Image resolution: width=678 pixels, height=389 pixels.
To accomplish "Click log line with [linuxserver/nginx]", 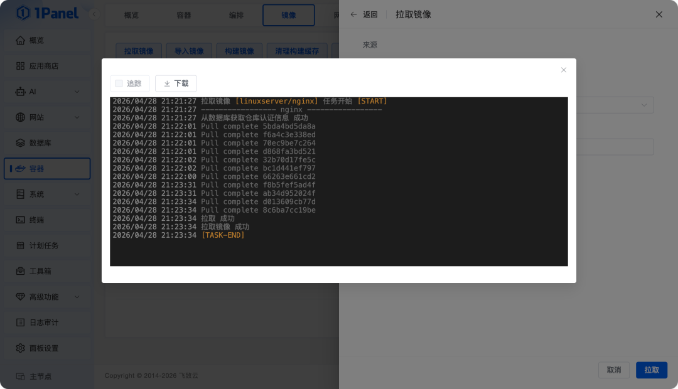I will point(250,101).
